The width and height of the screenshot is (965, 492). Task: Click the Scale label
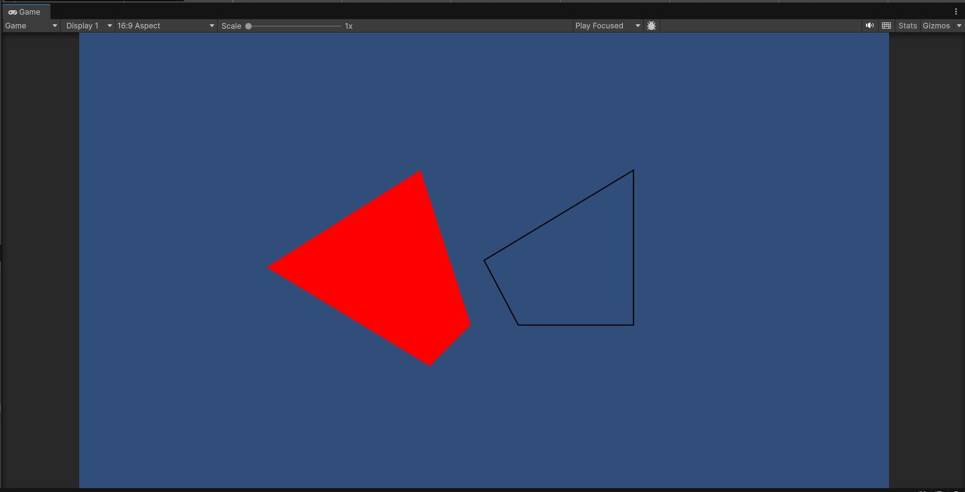pos(231,26)
